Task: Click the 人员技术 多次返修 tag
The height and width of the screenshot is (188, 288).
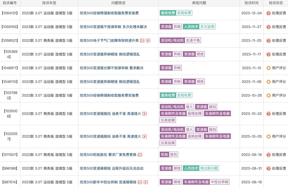Action: pos(199,27)
